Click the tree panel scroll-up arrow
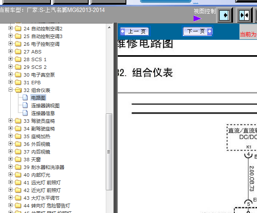Image resolution: width=257 pixels, height=213 pixels. pyautogui.click(x=109, y=27)
